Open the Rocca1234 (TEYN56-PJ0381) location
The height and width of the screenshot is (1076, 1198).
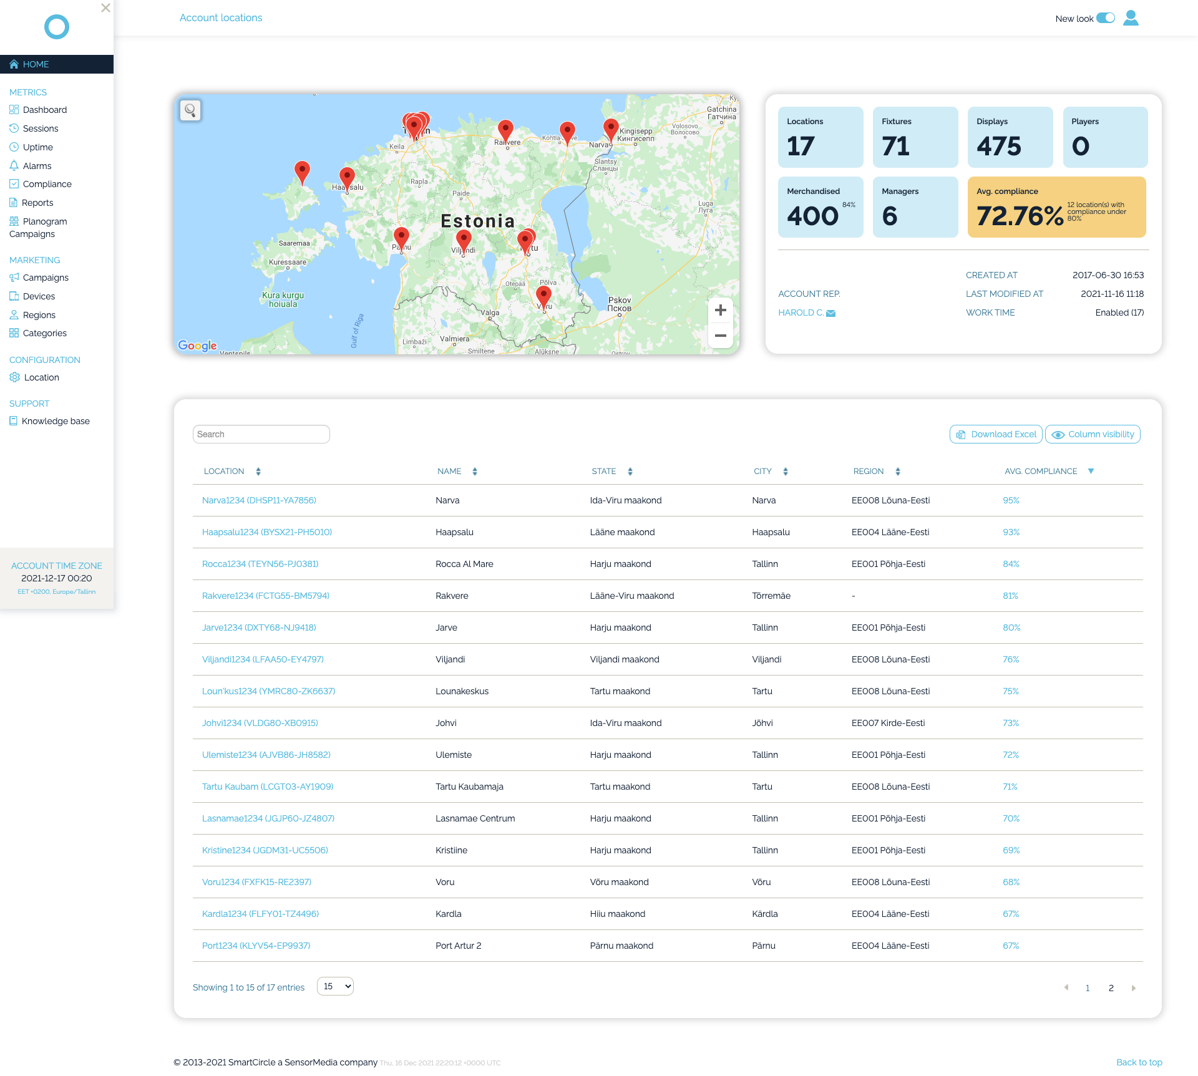coord(260,564)
